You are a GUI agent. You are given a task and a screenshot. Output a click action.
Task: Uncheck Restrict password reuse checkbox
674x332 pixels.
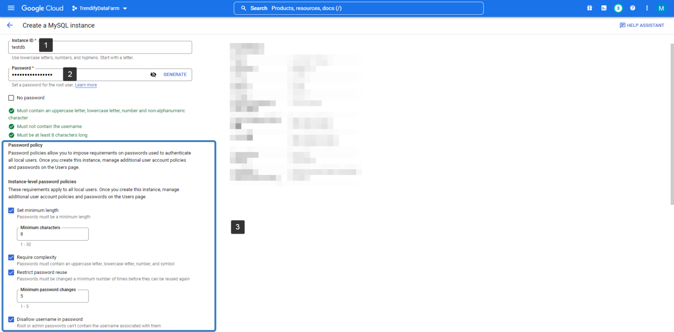11,273
